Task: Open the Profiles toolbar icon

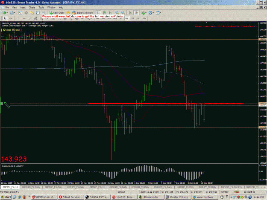Action: tap(12, 13)
